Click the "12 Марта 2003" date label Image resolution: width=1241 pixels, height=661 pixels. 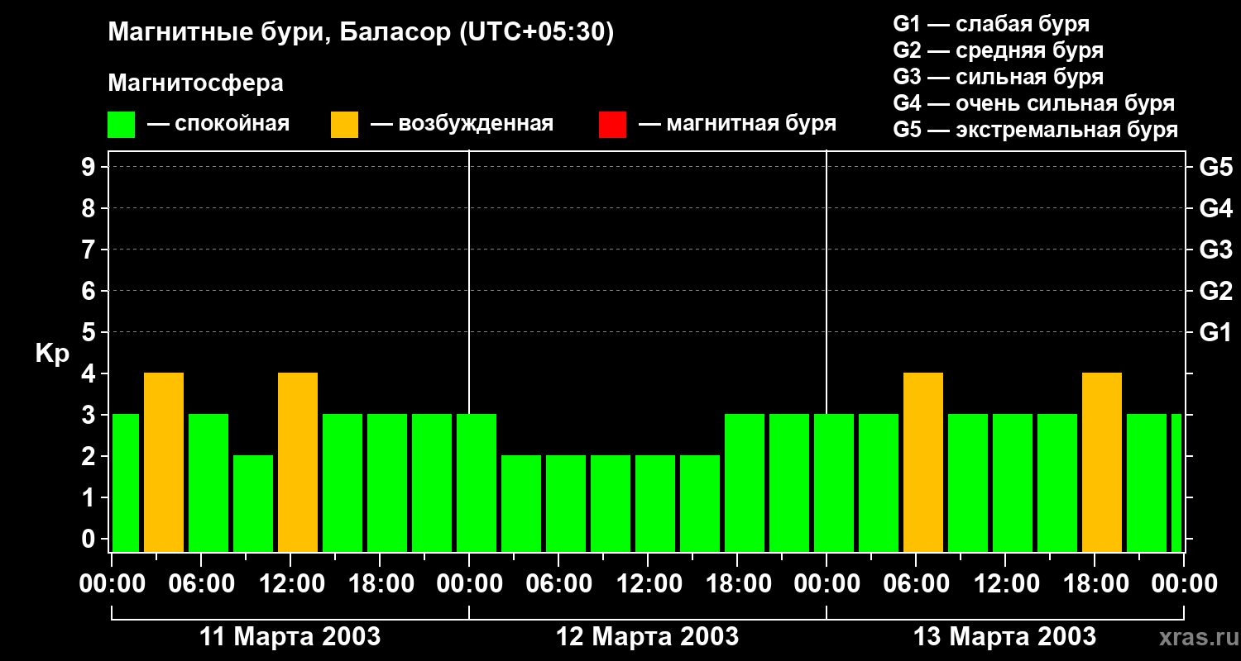tap(648, 637)
